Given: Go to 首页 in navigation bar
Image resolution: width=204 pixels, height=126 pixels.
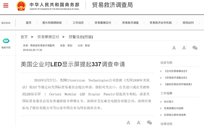Looking at the screenshot, I should (29, 23).
